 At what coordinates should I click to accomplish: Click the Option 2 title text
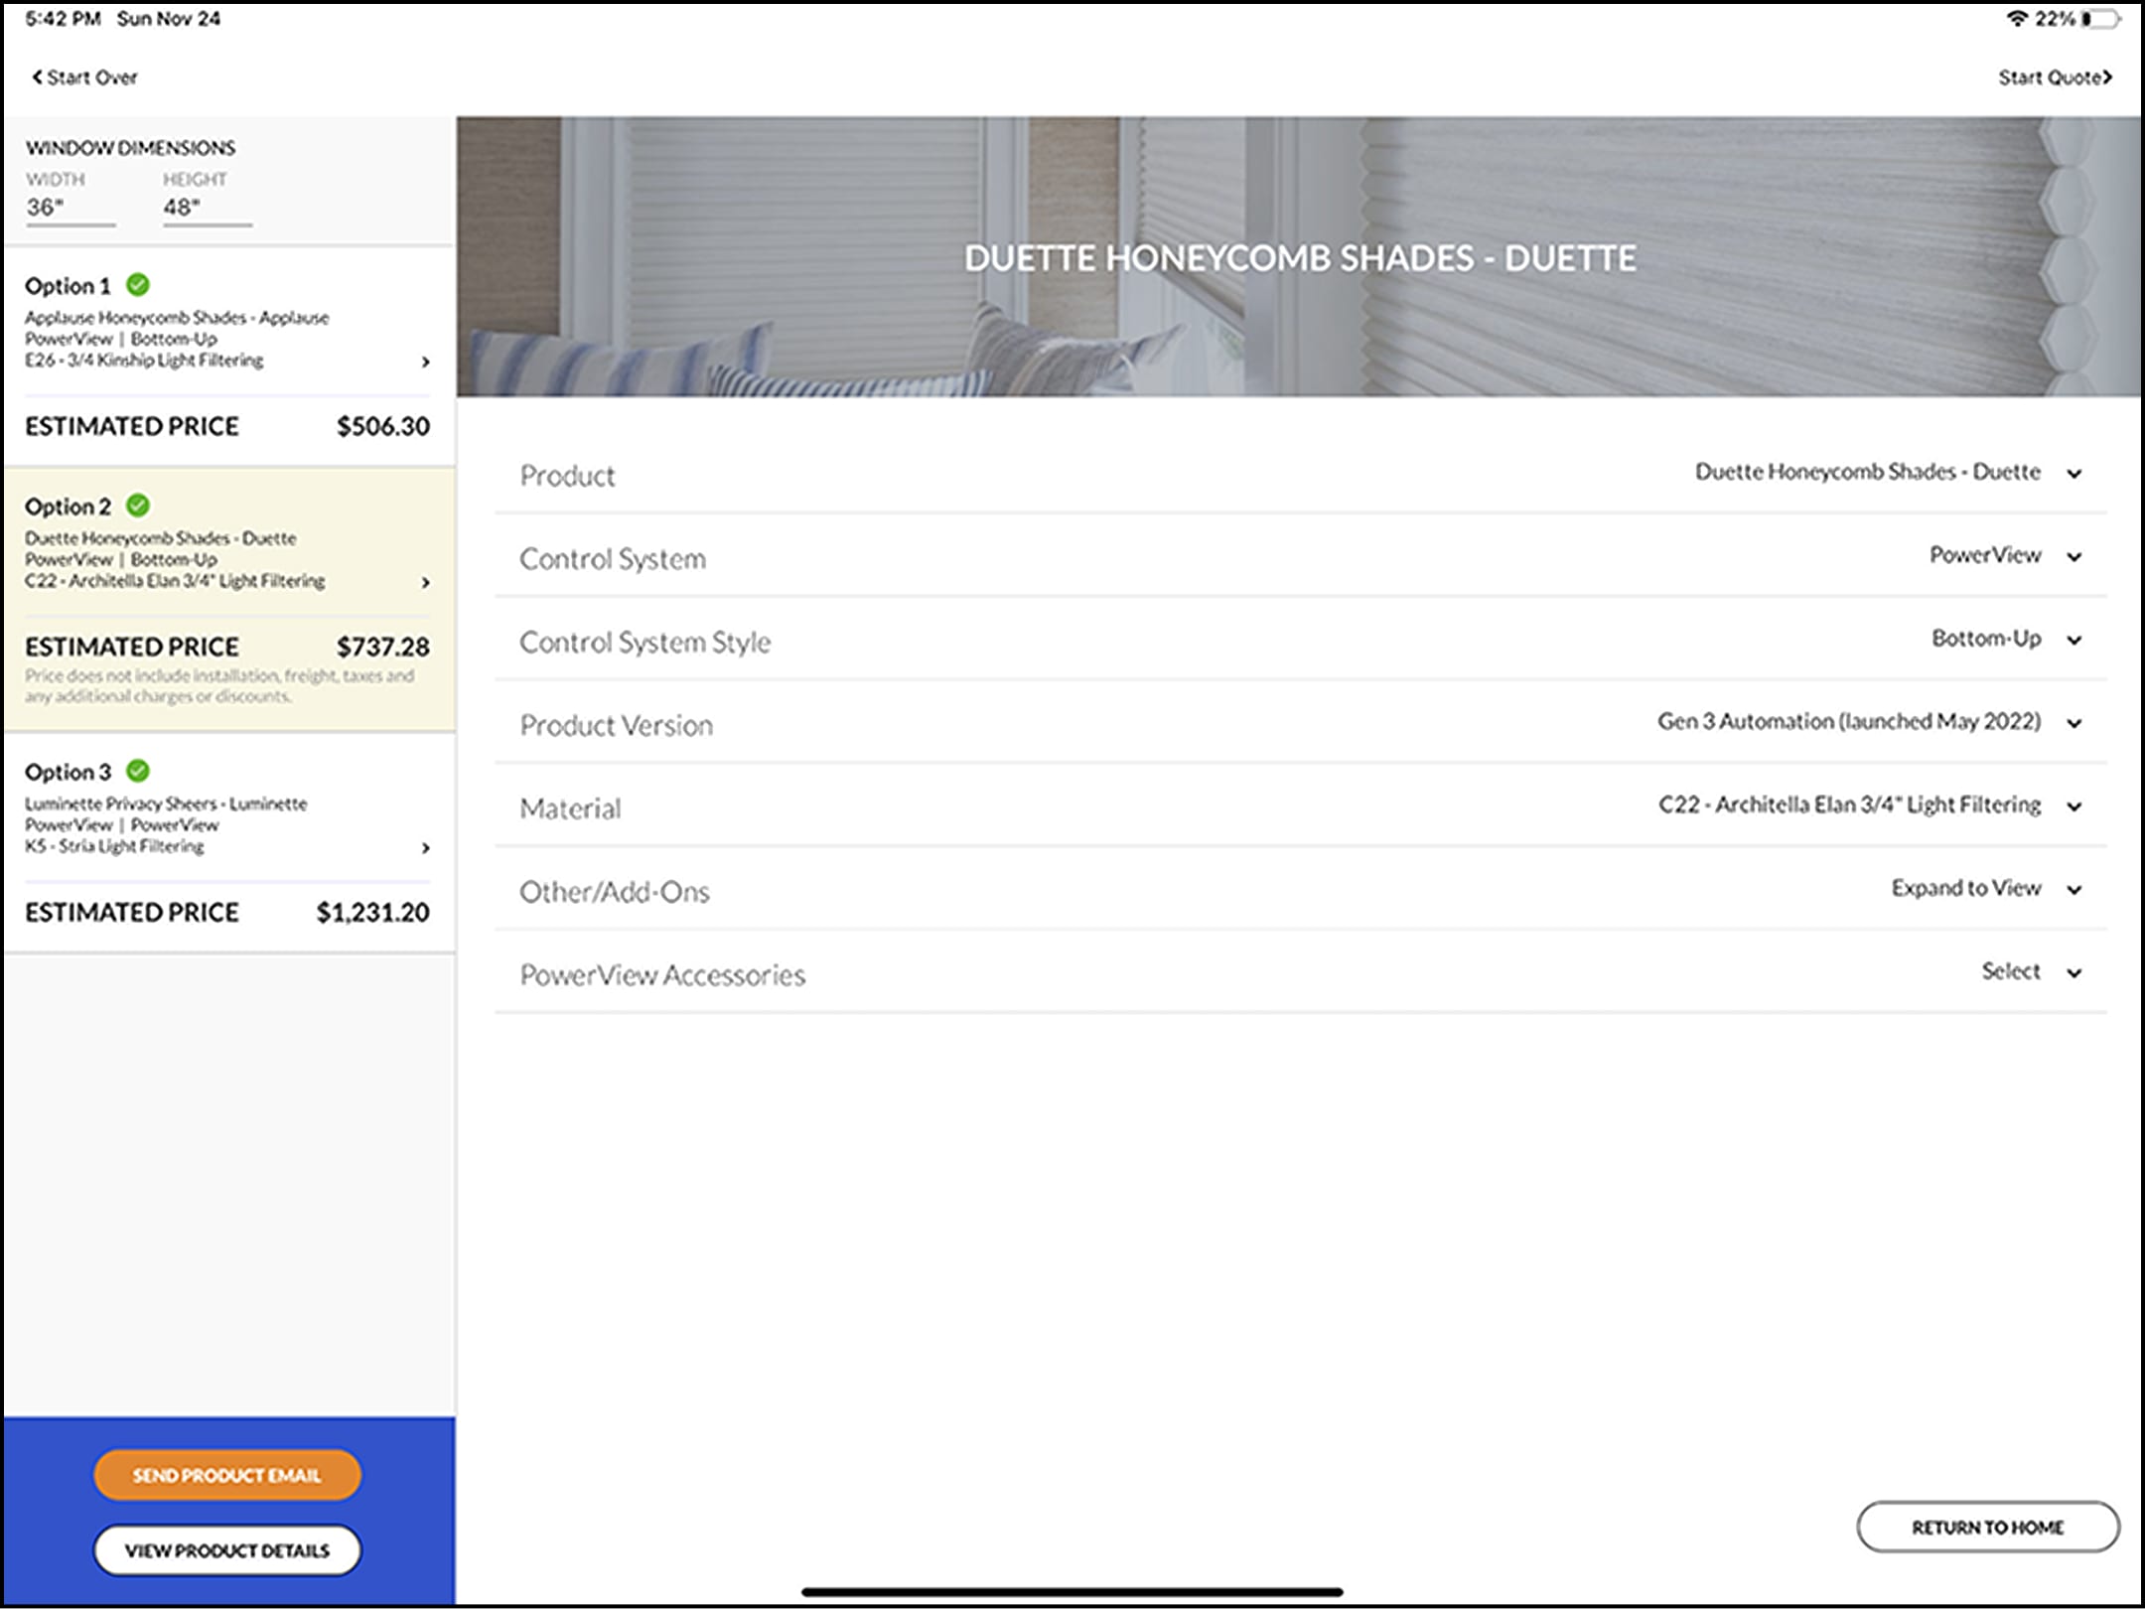point(68,507)
